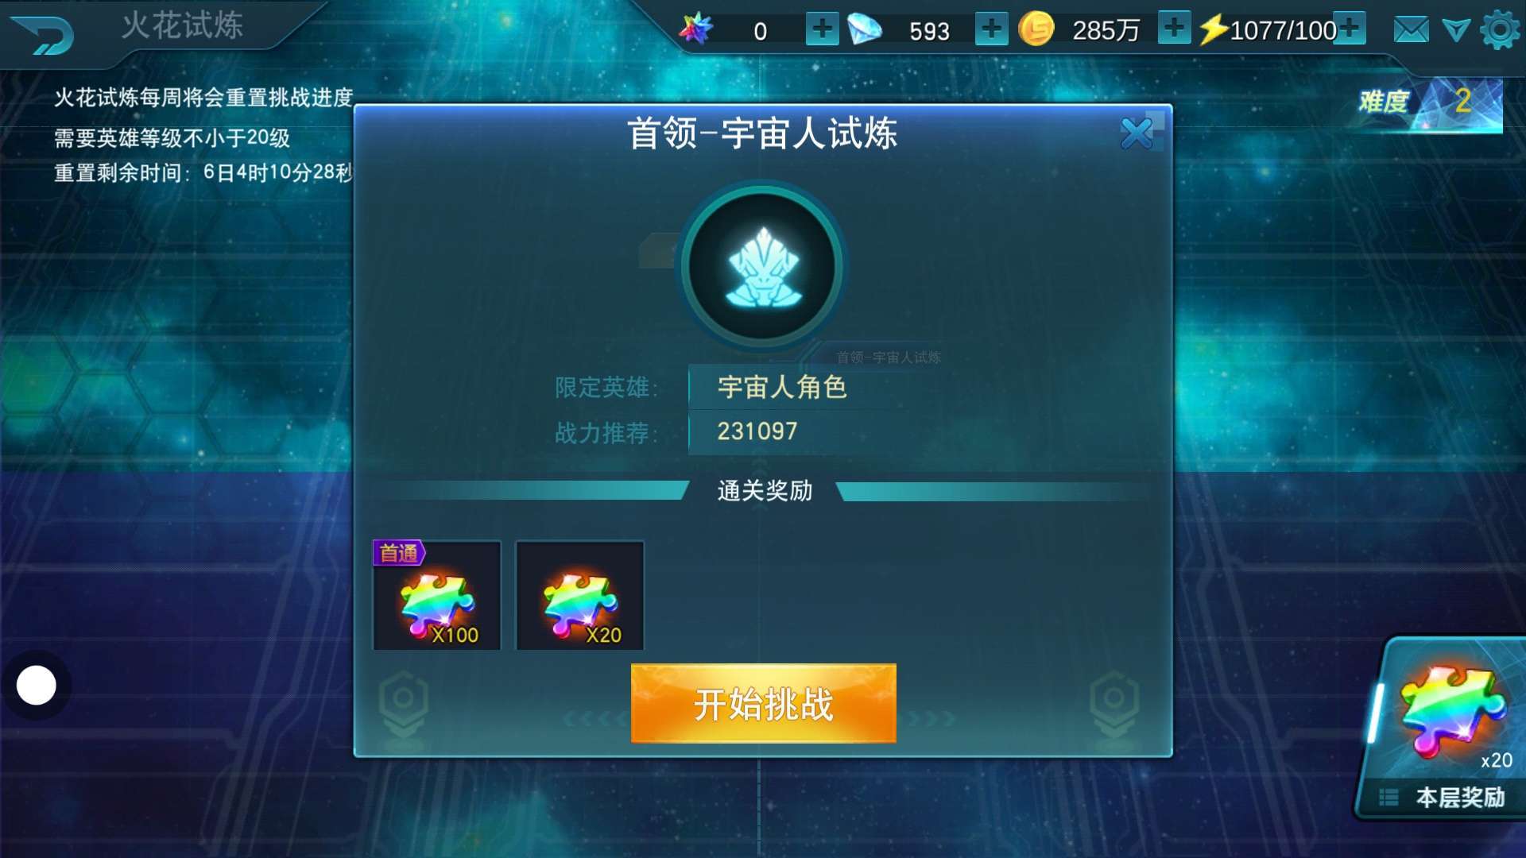
Task: Close the boss trial dialog
Action: click(1137, 133)
